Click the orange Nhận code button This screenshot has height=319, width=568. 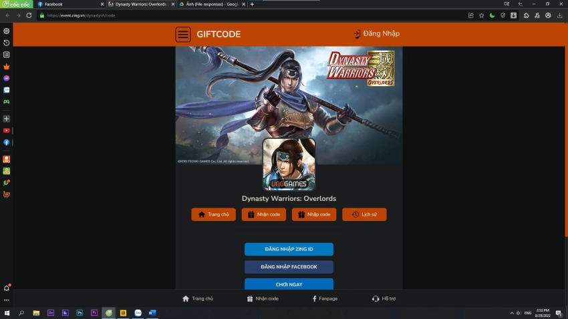pos(264,214)
